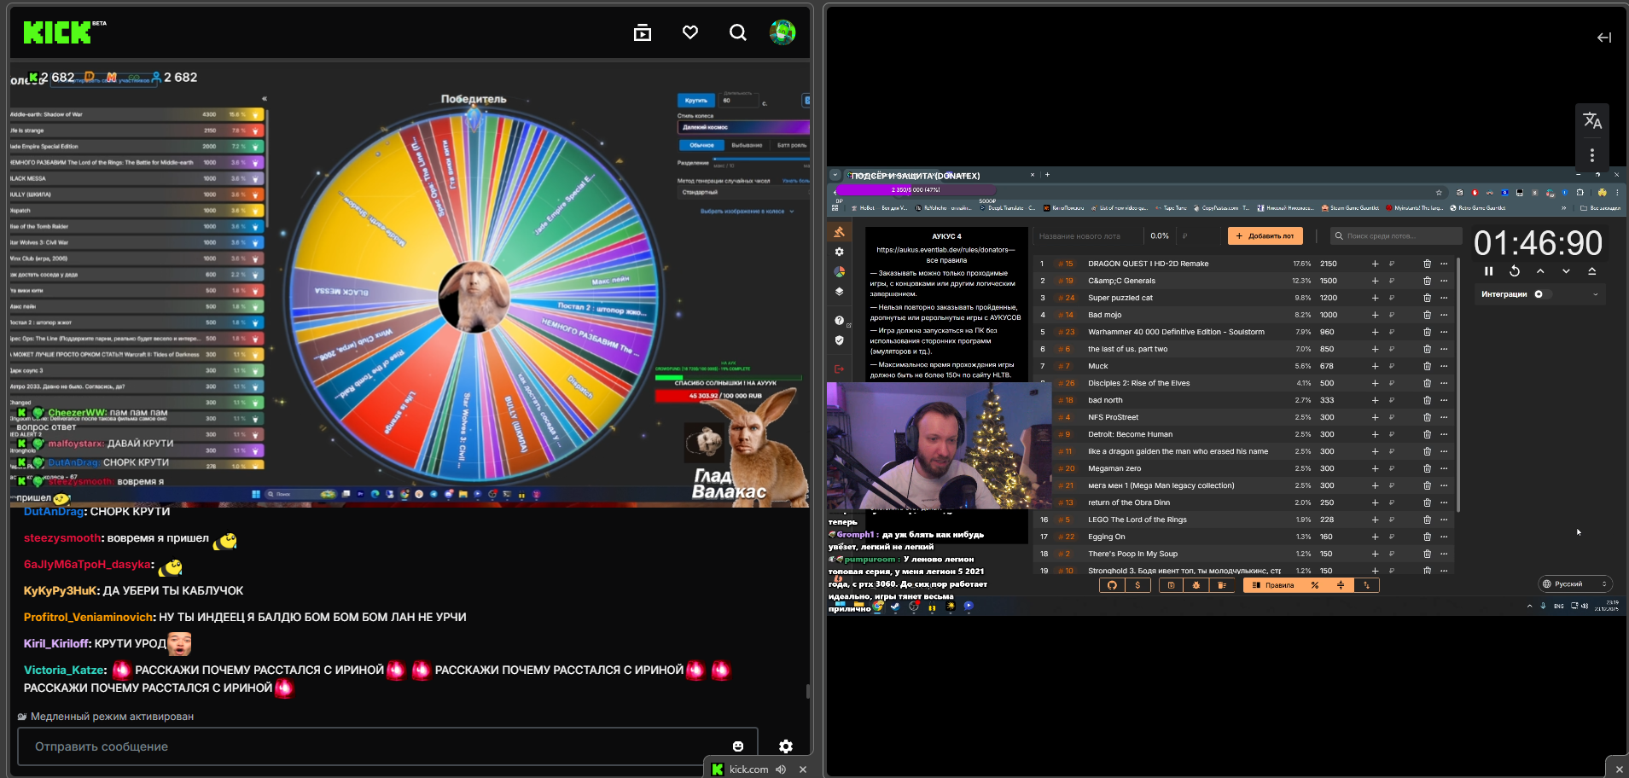Open the vertical three-dot menu below translate
The width and height of the screenshot is (1629, 778).
click(1592, 155)
